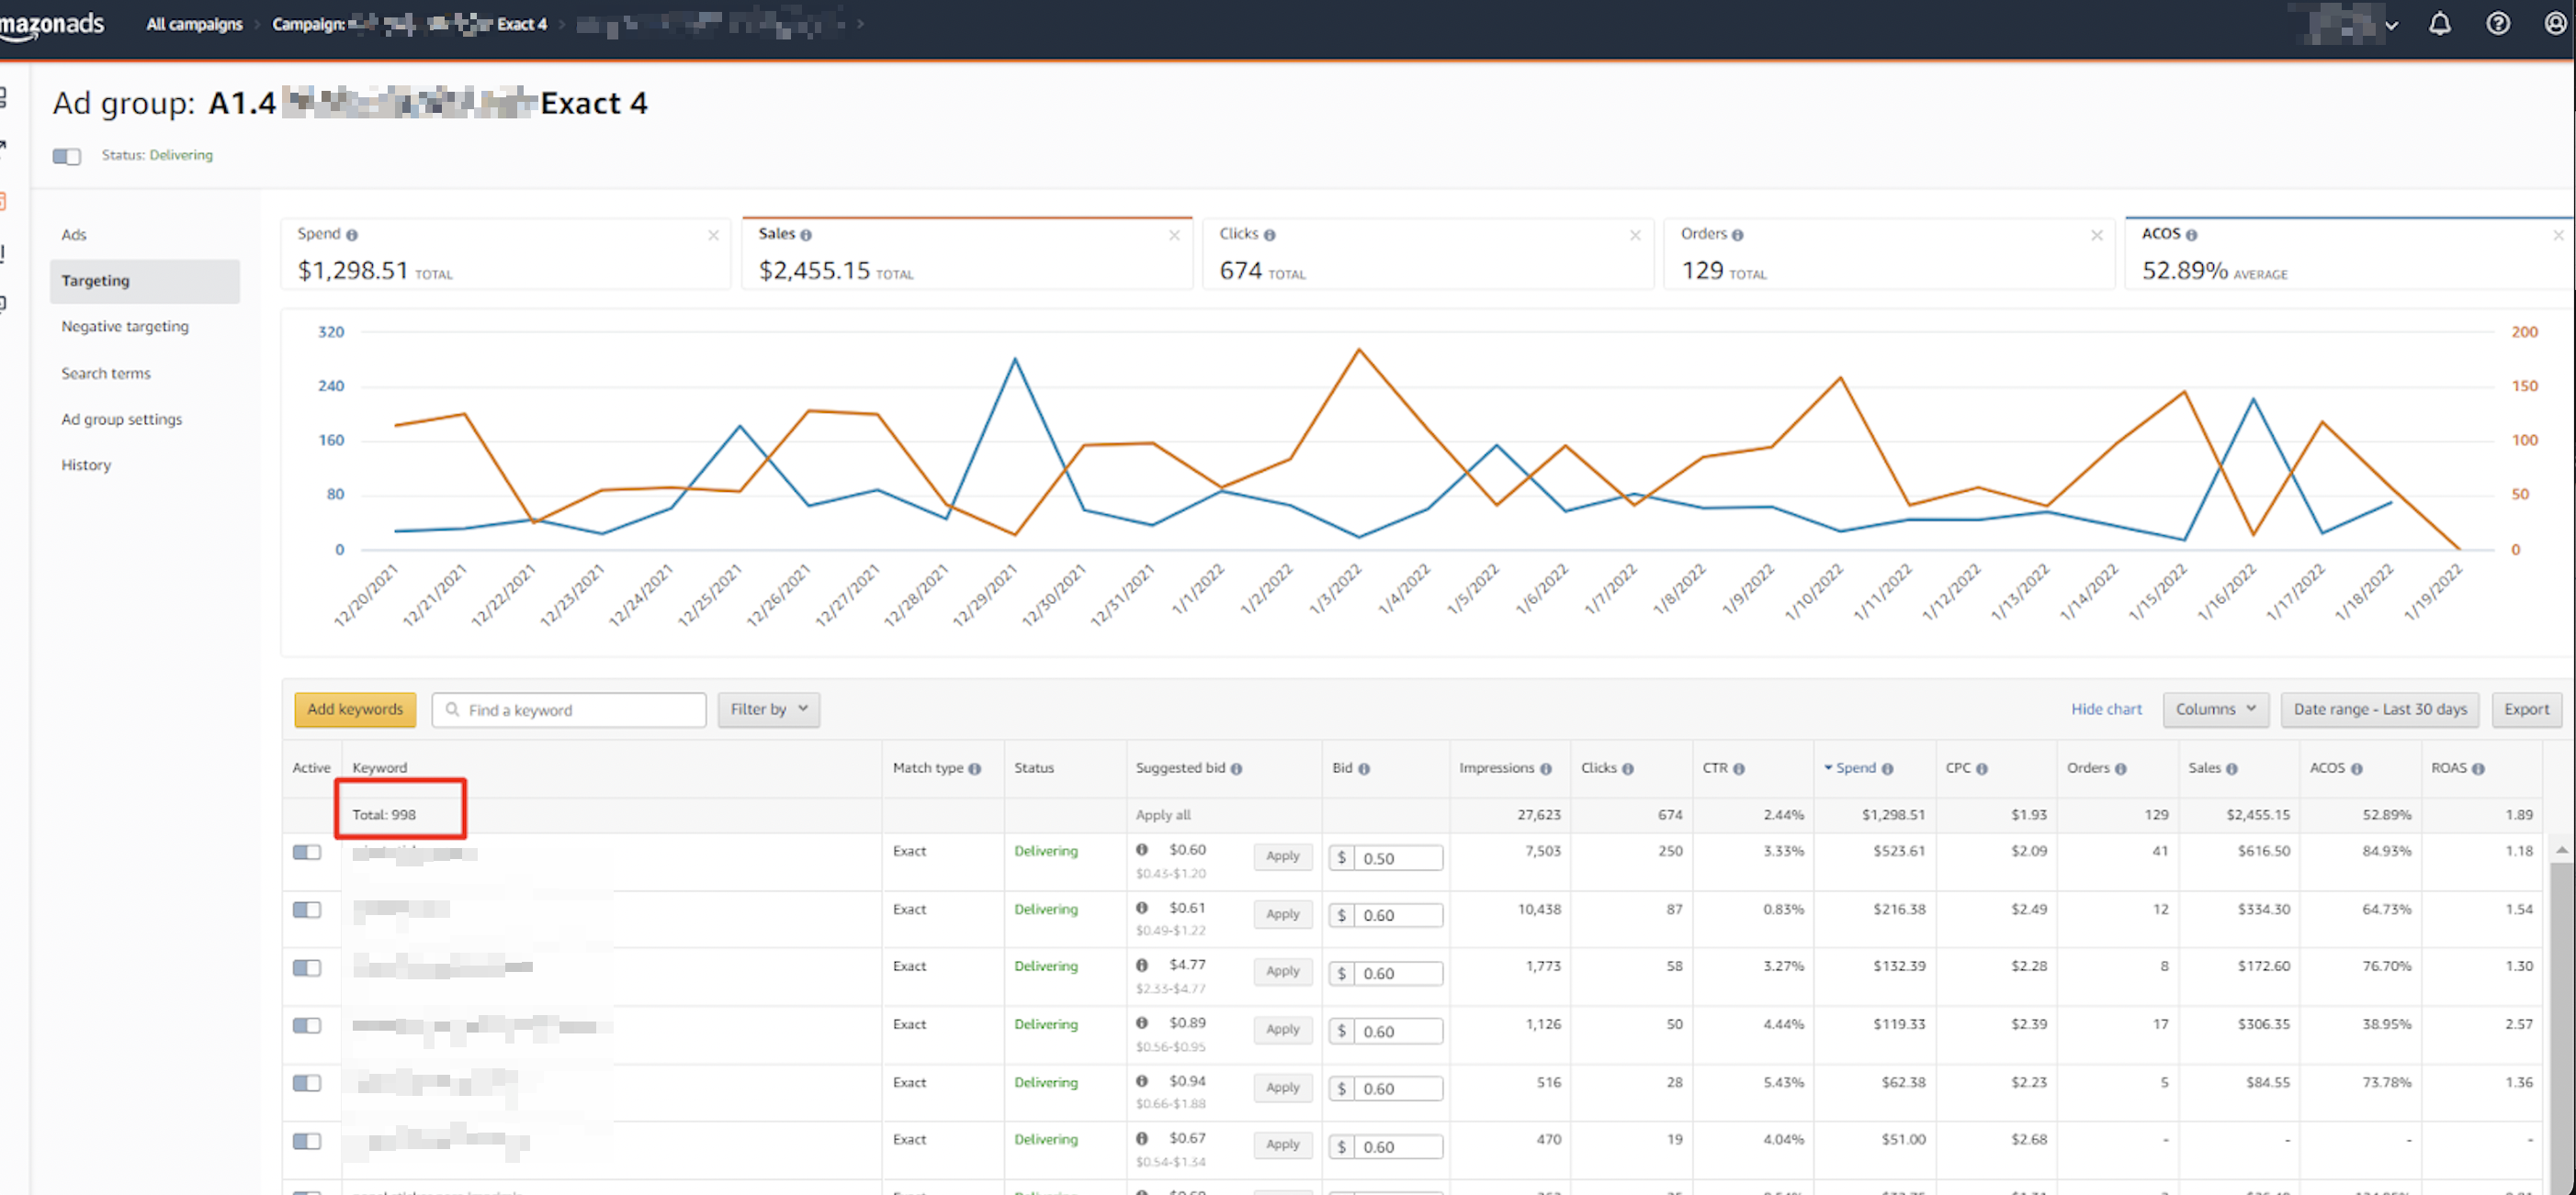Viewport: 2576px width, 1195px height.
Task: Click the Impressions column info icon
Action: pos(1547,768)
